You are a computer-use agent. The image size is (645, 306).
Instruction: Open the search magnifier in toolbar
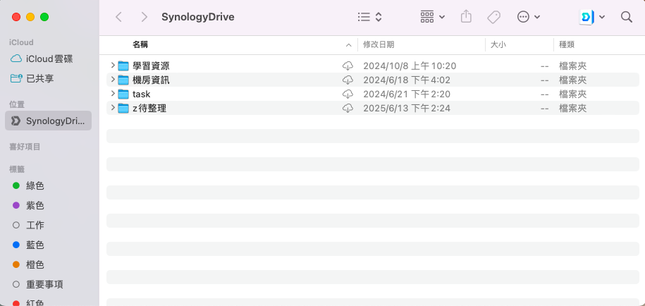click(x=626, y=17)
